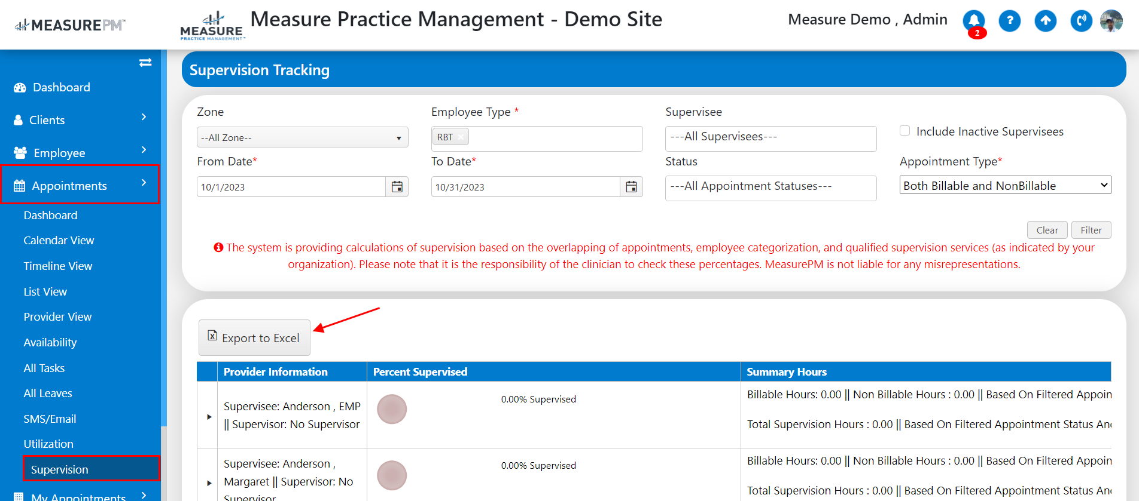The height and width of the screenshot is (501, 1139).
Task: Click the Filter button
Action: [1091, 230]
